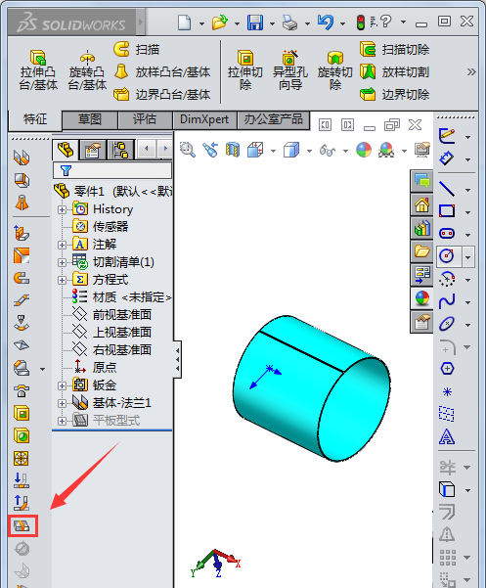
Task: Click the 旋转凸台/基体 revolve boss tool
Action: coord(87,70)
